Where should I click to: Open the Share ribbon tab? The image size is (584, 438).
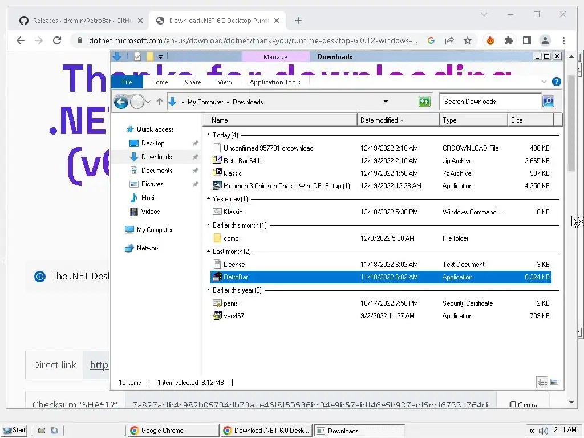(x=193, y=82)
